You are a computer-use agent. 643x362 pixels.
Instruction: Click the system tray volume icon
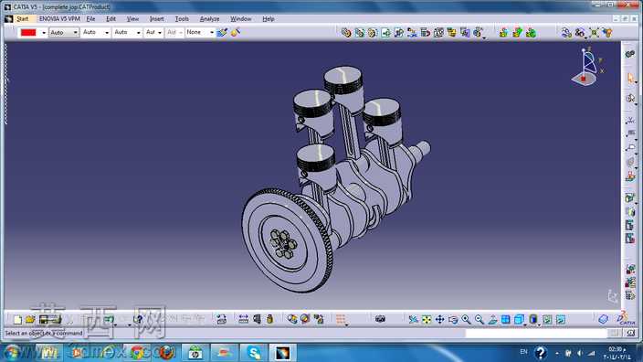[x=579, y=353]
